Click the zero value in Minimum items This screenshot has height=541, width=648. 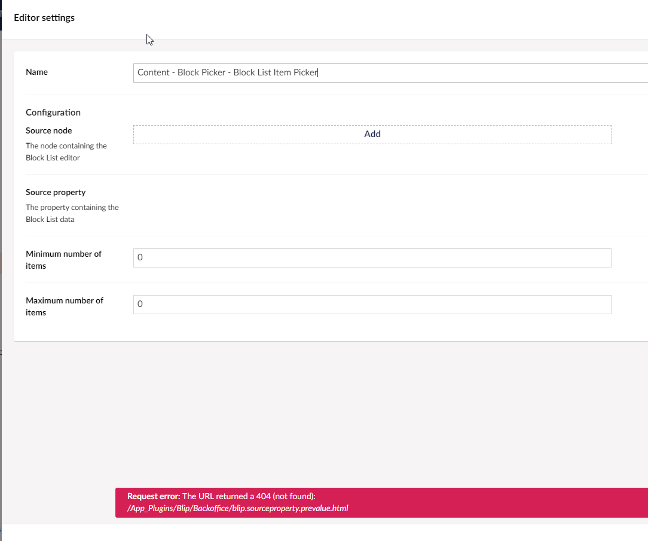[140, 257]
